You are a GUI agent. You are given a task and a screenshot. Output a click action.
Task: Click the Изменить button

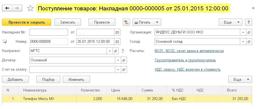point(76,79)
